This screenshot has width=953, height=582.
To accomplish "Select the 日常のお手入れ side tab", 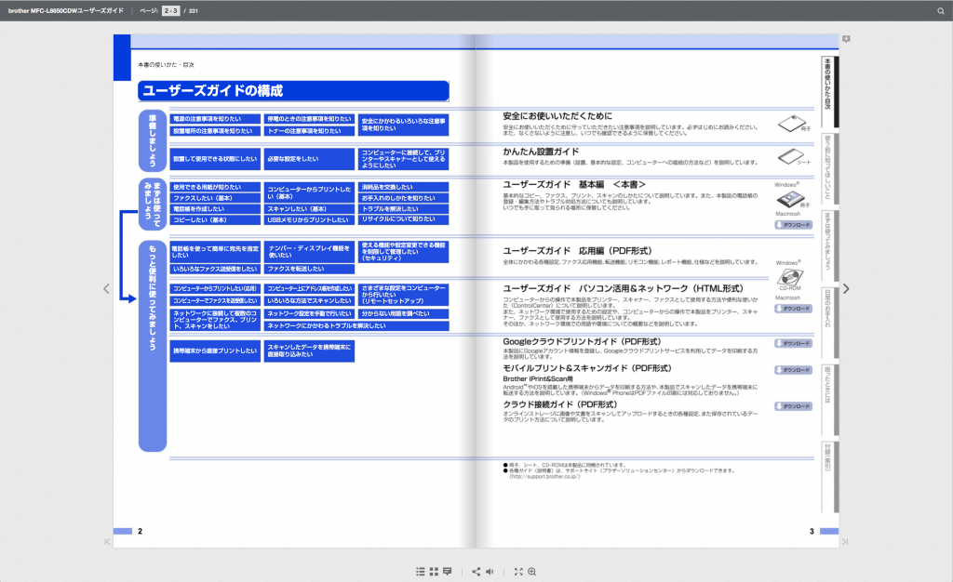I will 829,323.
